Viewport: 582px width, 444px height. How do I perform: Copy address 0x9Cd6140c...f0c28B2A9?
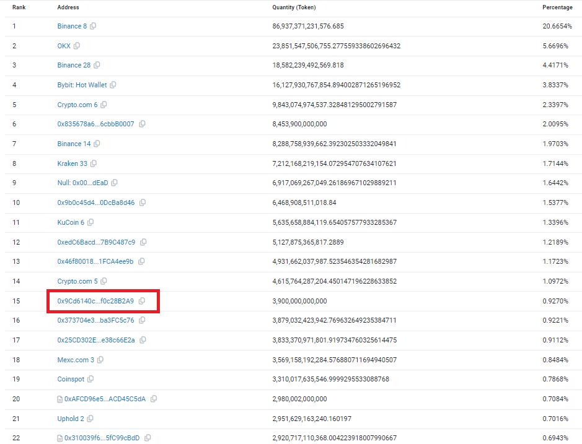pyautogui.click(x=142, y=301)
